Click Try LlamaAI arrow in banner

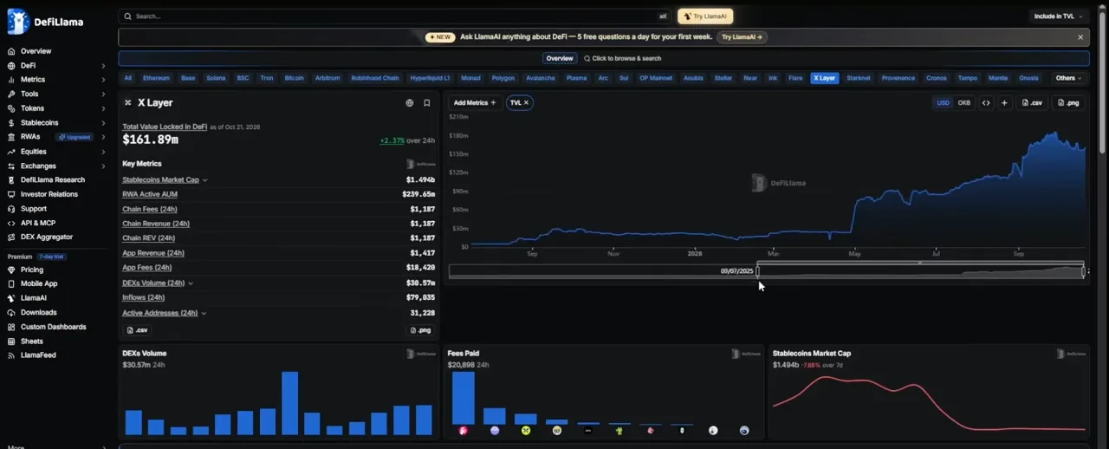pos(743,37)
